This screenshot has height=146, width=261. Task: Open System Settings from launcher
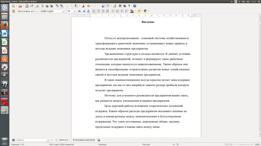tap(5, 67)
